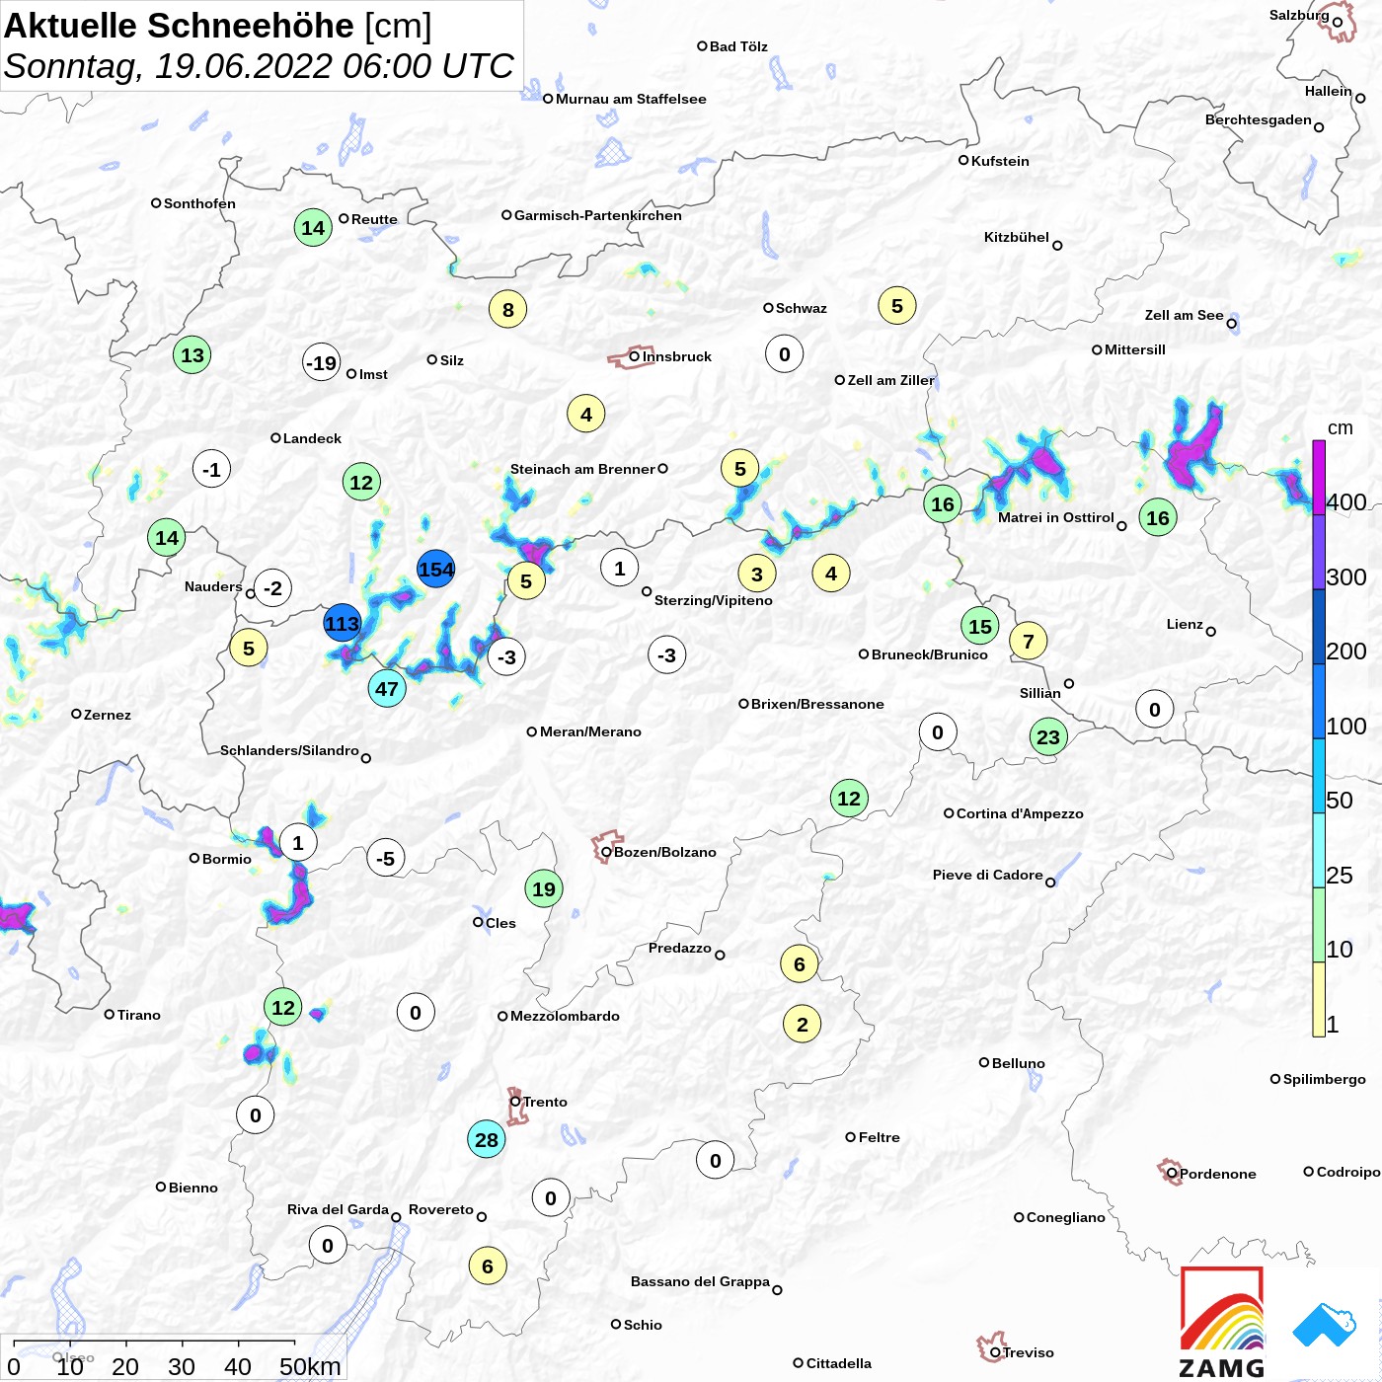Click the 'Conegliano' town label
The height and width of the screenshot is (1382, 1382).
(x=1066, y=1217)
